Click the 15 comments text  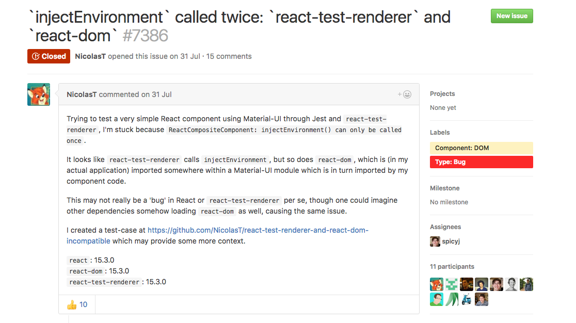(x=229, y=56)
